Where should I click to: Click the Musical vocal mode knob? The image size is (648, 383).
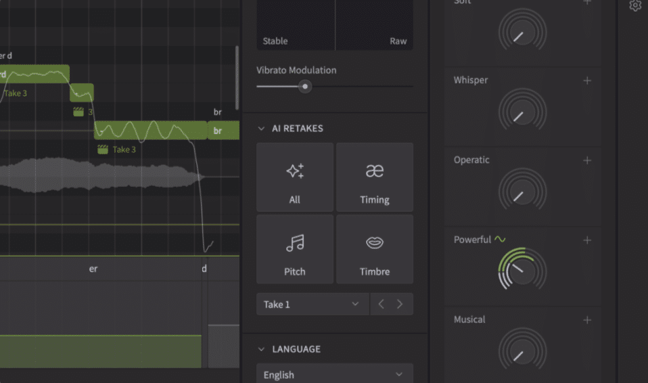pyautogui.click(x=522, y=352)
